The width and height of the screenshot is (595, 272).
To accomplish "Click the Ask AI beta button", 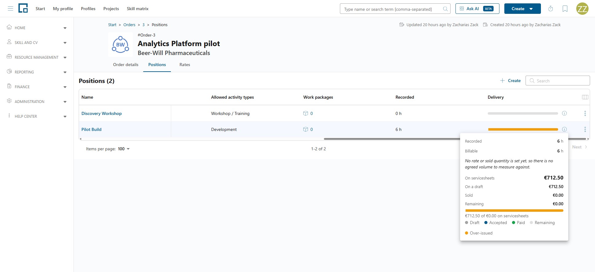I will 477,9.
